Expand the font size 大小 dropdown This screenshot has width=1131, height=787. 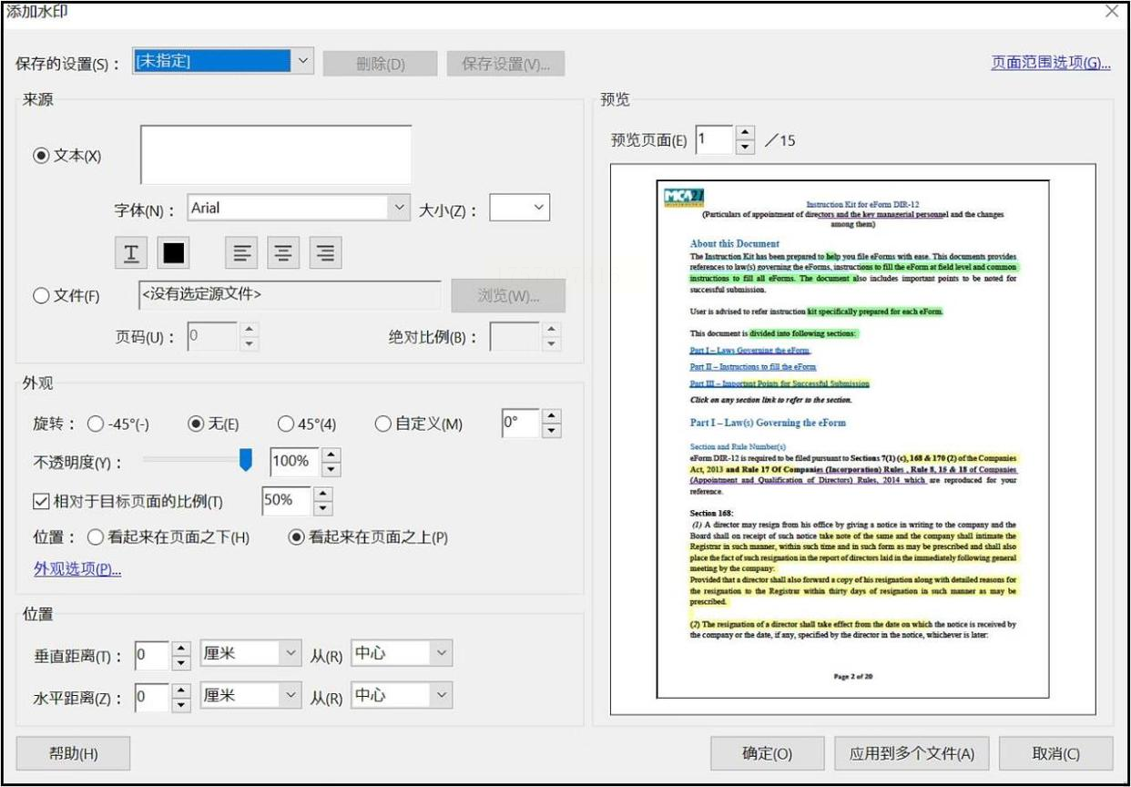(539, 208)
